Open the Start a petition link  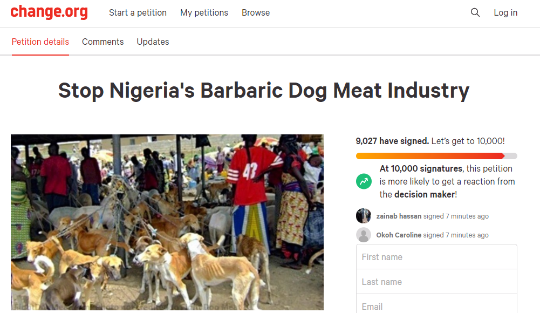point(138,12)
